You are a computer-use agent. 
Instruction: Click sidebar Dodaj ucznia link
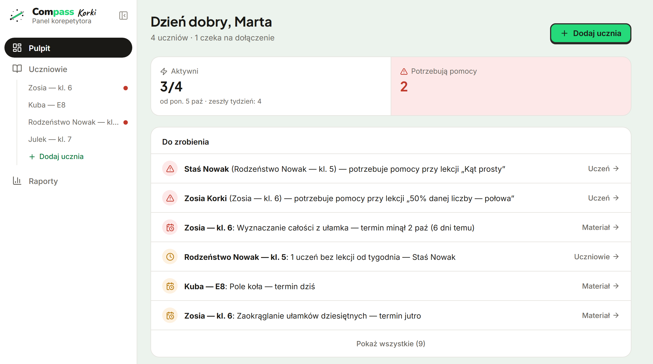point(56,157)
